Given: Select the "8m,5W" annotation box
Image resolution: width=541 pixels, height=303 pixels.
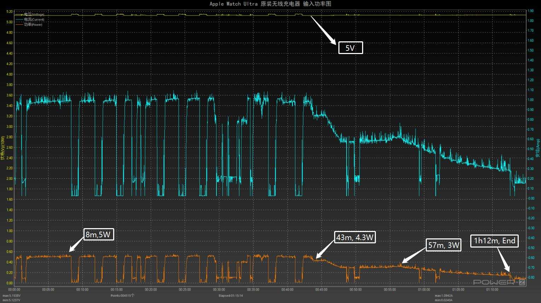Looking at the screenshot, I should (x=99, y=234).
